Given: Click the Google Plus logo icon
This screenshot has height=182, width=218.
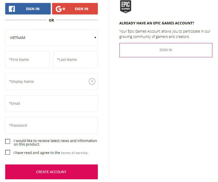Looking at the screenshot, I should [61, 9].
